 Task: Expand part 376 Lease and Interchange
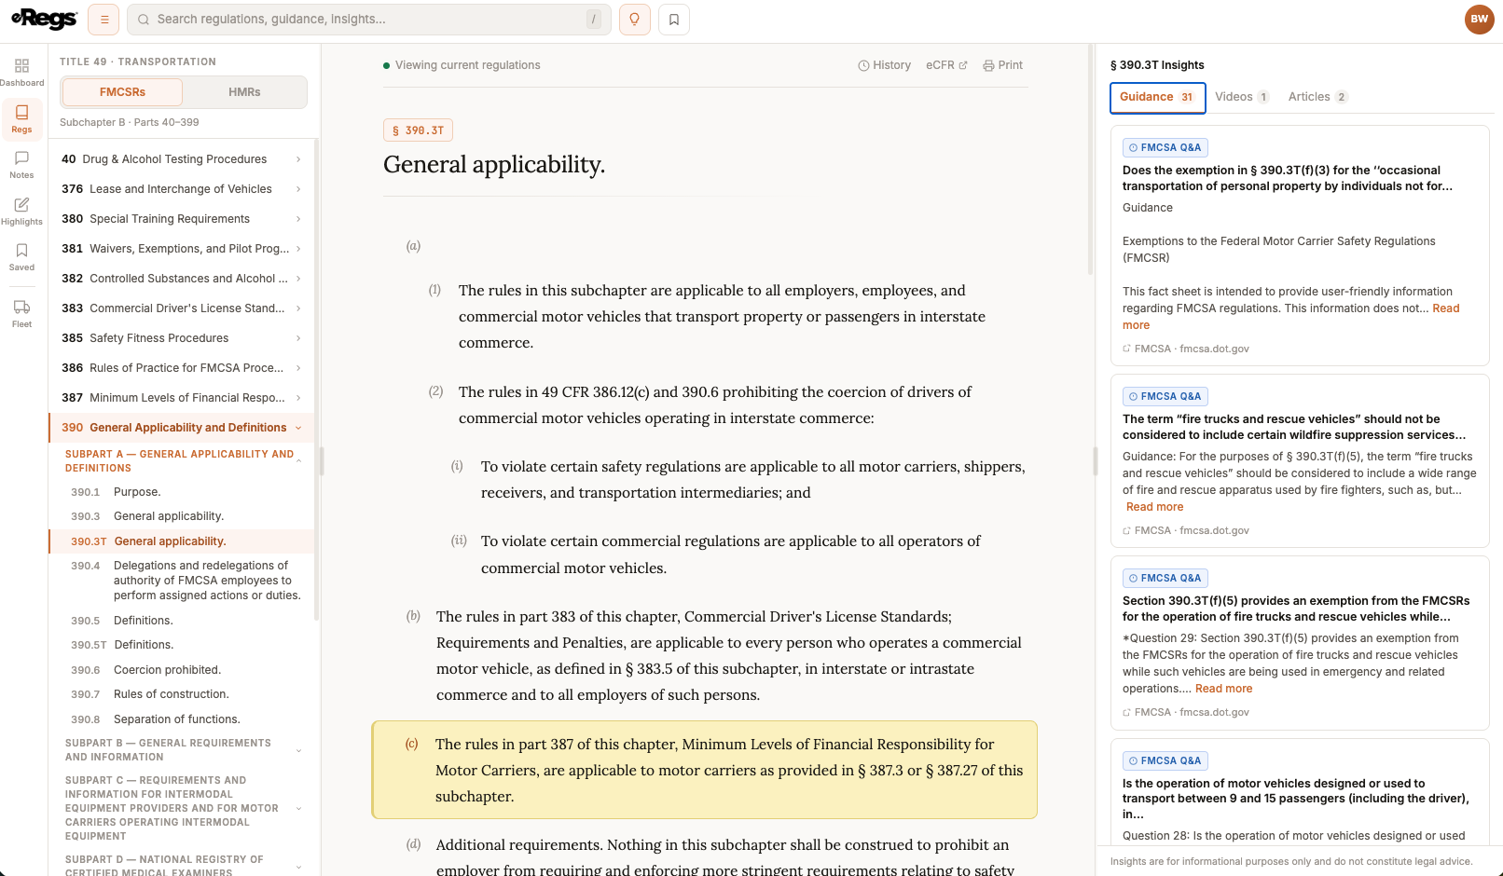tap(182, 189)
